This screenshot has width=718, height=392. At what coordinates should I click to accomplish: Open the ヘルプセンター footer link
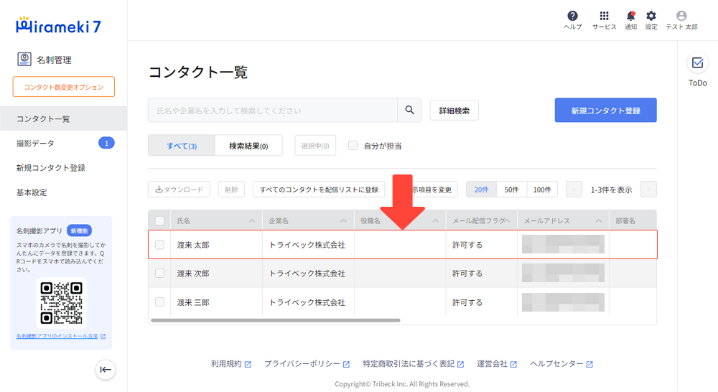[x=561, y=363]
